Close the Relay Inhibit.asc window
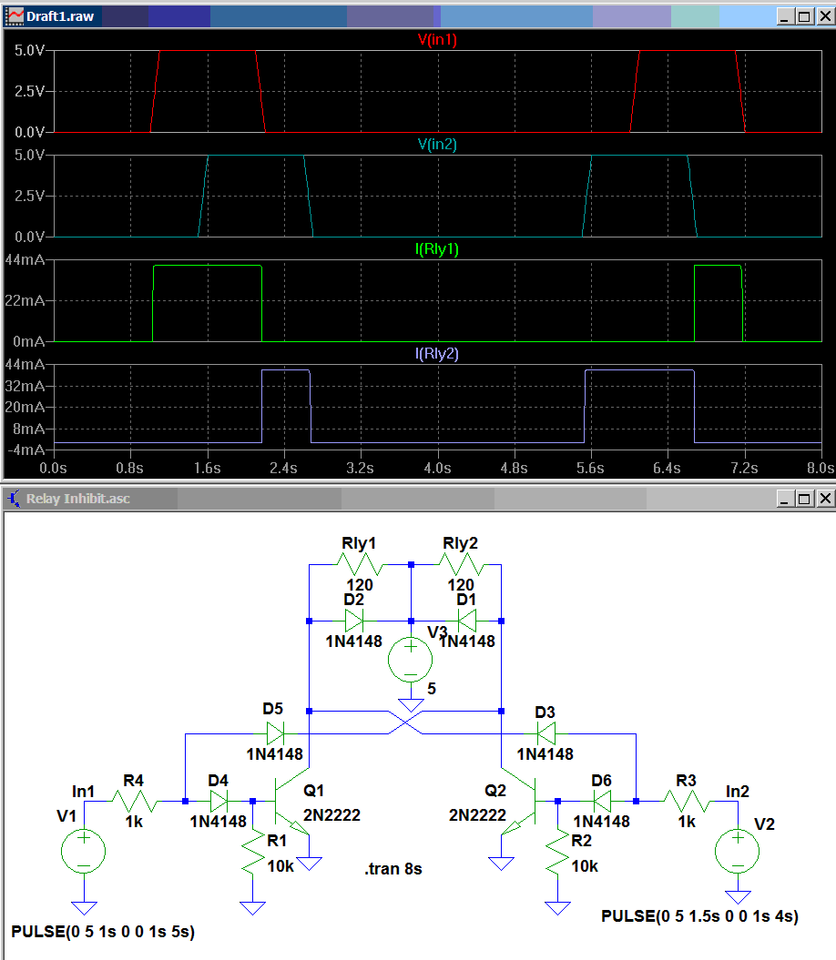 pyautogui.click(x=825, y=499)
